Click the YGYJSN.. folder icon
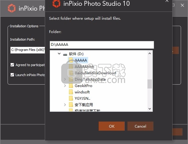This screenshot has height=144, width=188. pos(71,98)
